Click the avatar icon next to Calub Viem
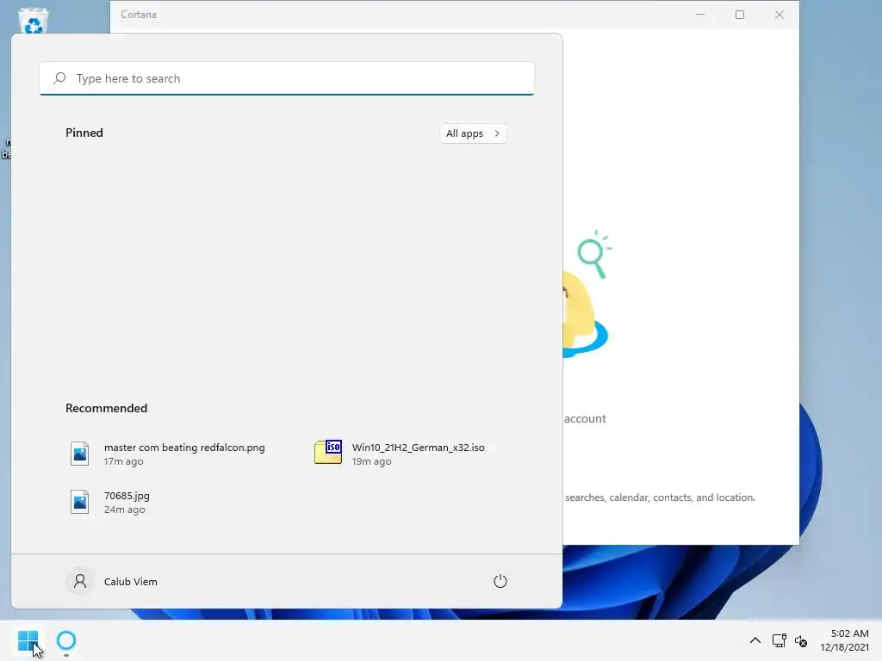The image size is (882, 661). 80,581
